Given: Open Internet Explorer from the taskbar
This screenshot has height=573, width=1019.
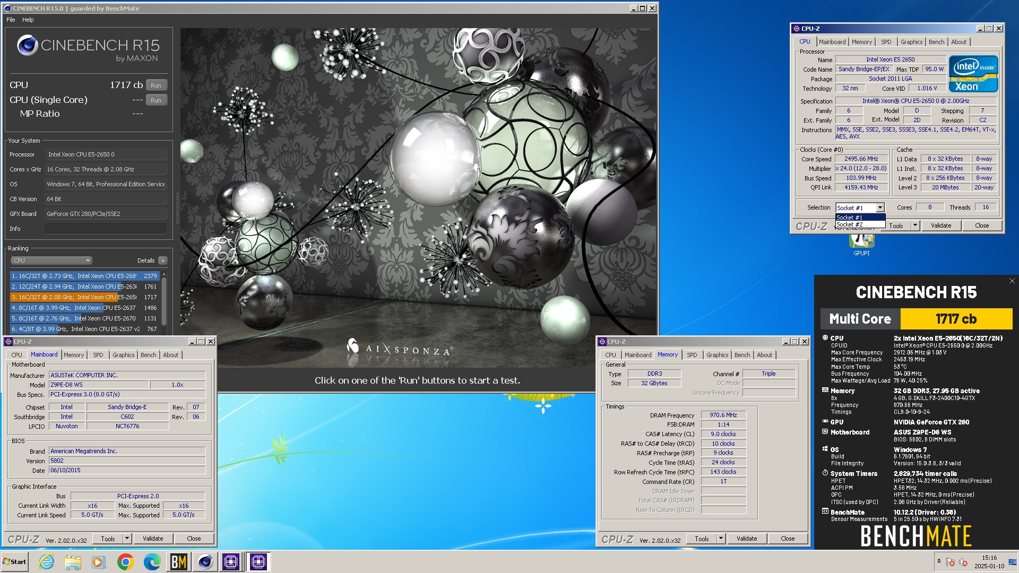Looking at the screenshot, I should [x=47, y=562].
